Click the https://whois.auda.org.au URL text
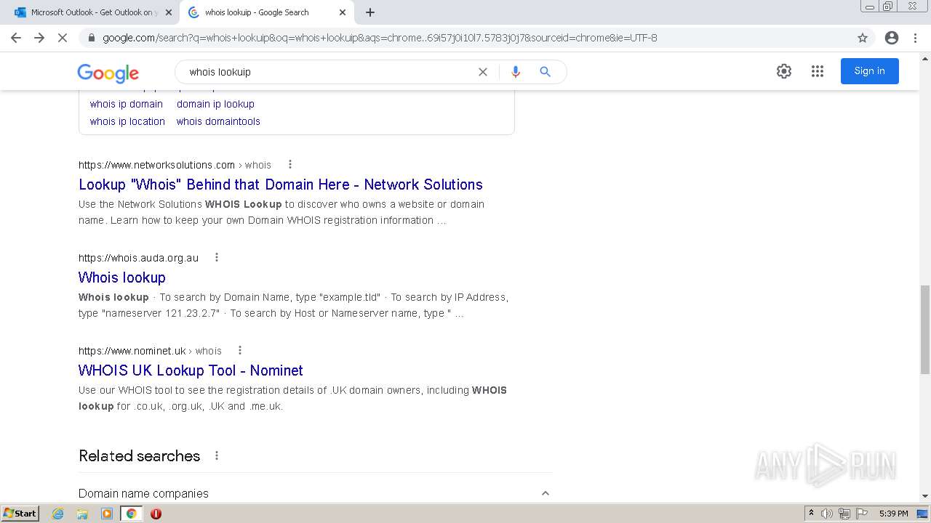This screenshot has height=523, width=931. [138, 258]
